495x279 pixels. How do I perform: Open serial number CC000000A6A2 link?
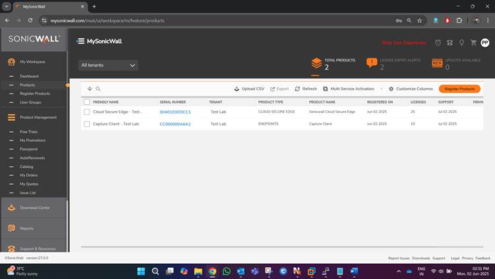[175, 124]
